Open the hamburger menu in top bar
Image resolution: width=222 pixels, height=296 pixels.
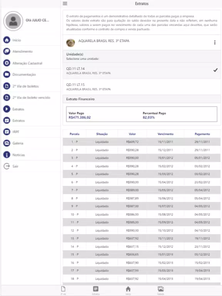(65, 3)
